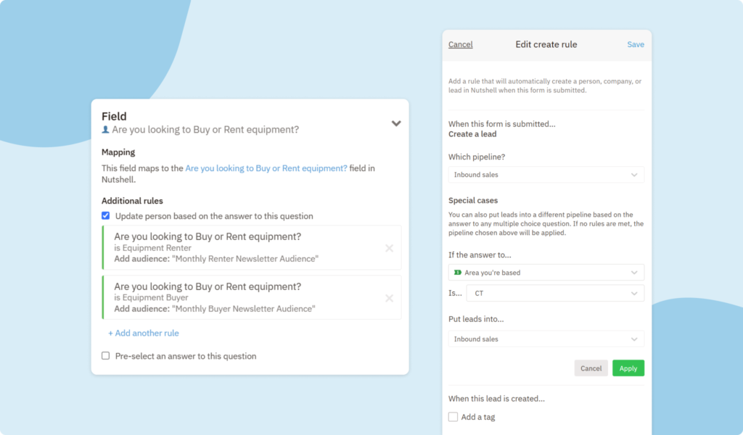Click Add another rule link

coord(143,333)
